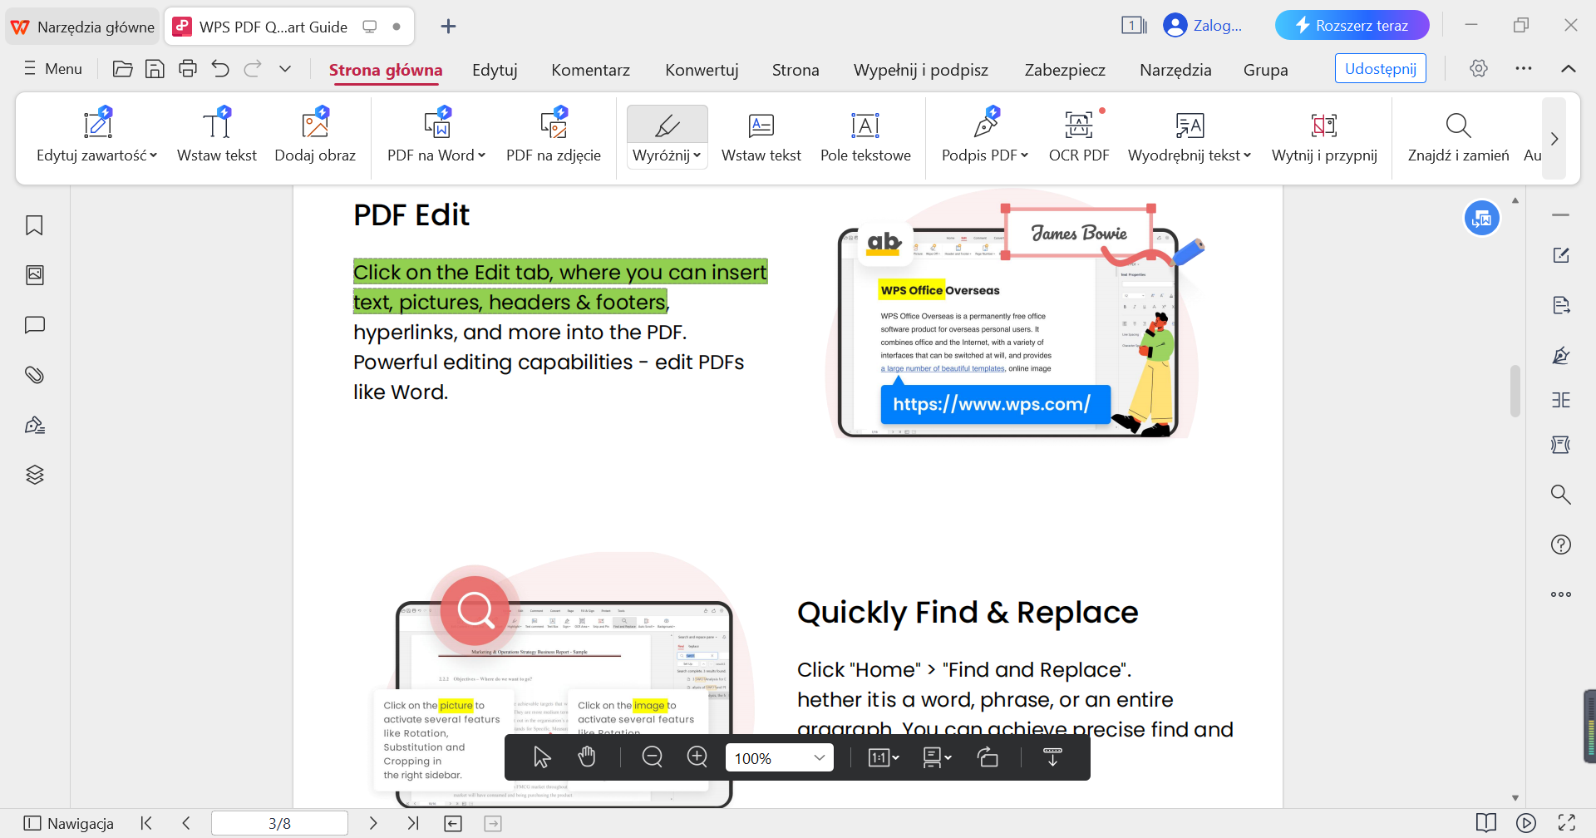This screenshot has width=1596, height=838.
Task: Show page thumbnails panel in left sidebar
Action: 34,275
